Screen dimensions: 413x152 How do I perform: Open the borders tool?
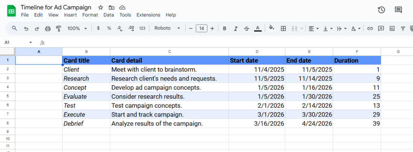coord(284,29)
